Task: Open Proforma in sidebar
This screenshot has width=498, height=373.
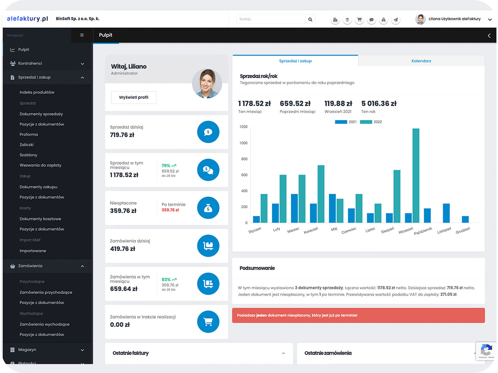Action: [x=29, y=134]
